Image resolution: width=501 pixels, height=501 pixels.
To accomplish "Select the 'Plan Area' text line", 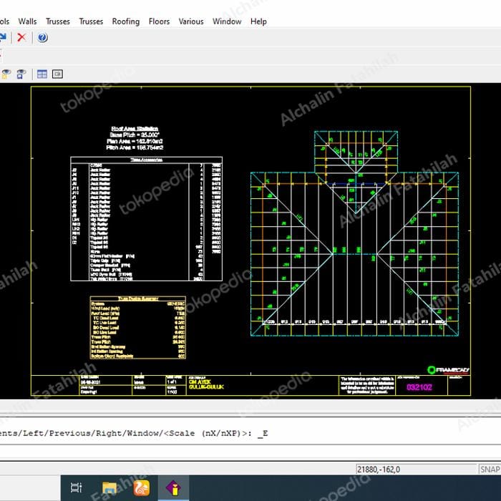I will click(x=135, y=141).
